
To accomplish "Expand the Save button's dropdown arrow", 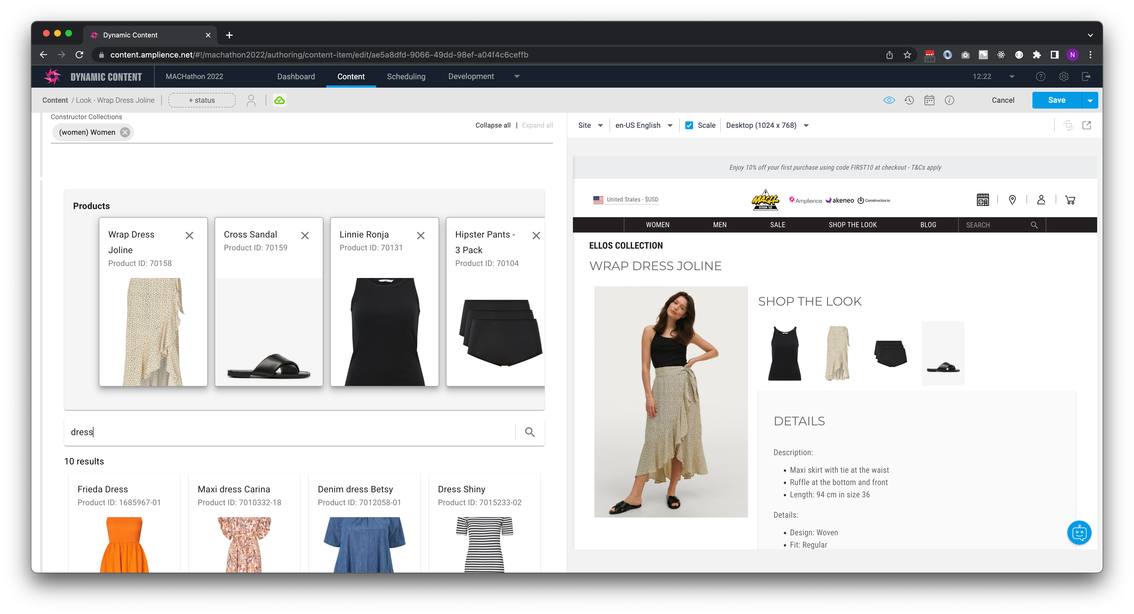I will [1090, 100].
